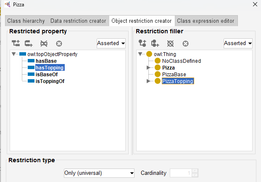Click blue icon beside hasBase

coord(31,61)
